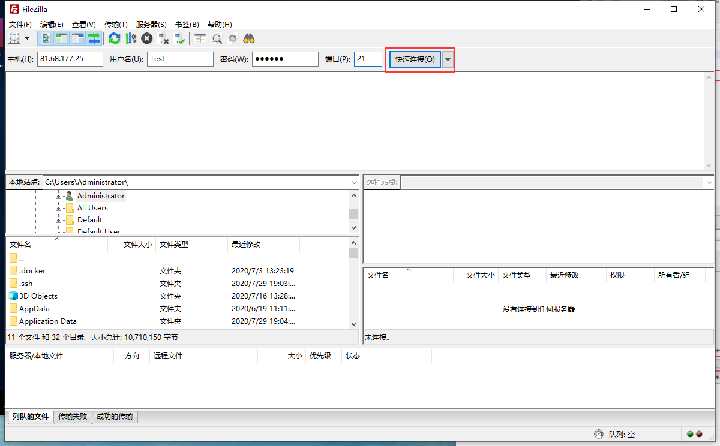
Task: Toggle the message log display
Action: 45,38
